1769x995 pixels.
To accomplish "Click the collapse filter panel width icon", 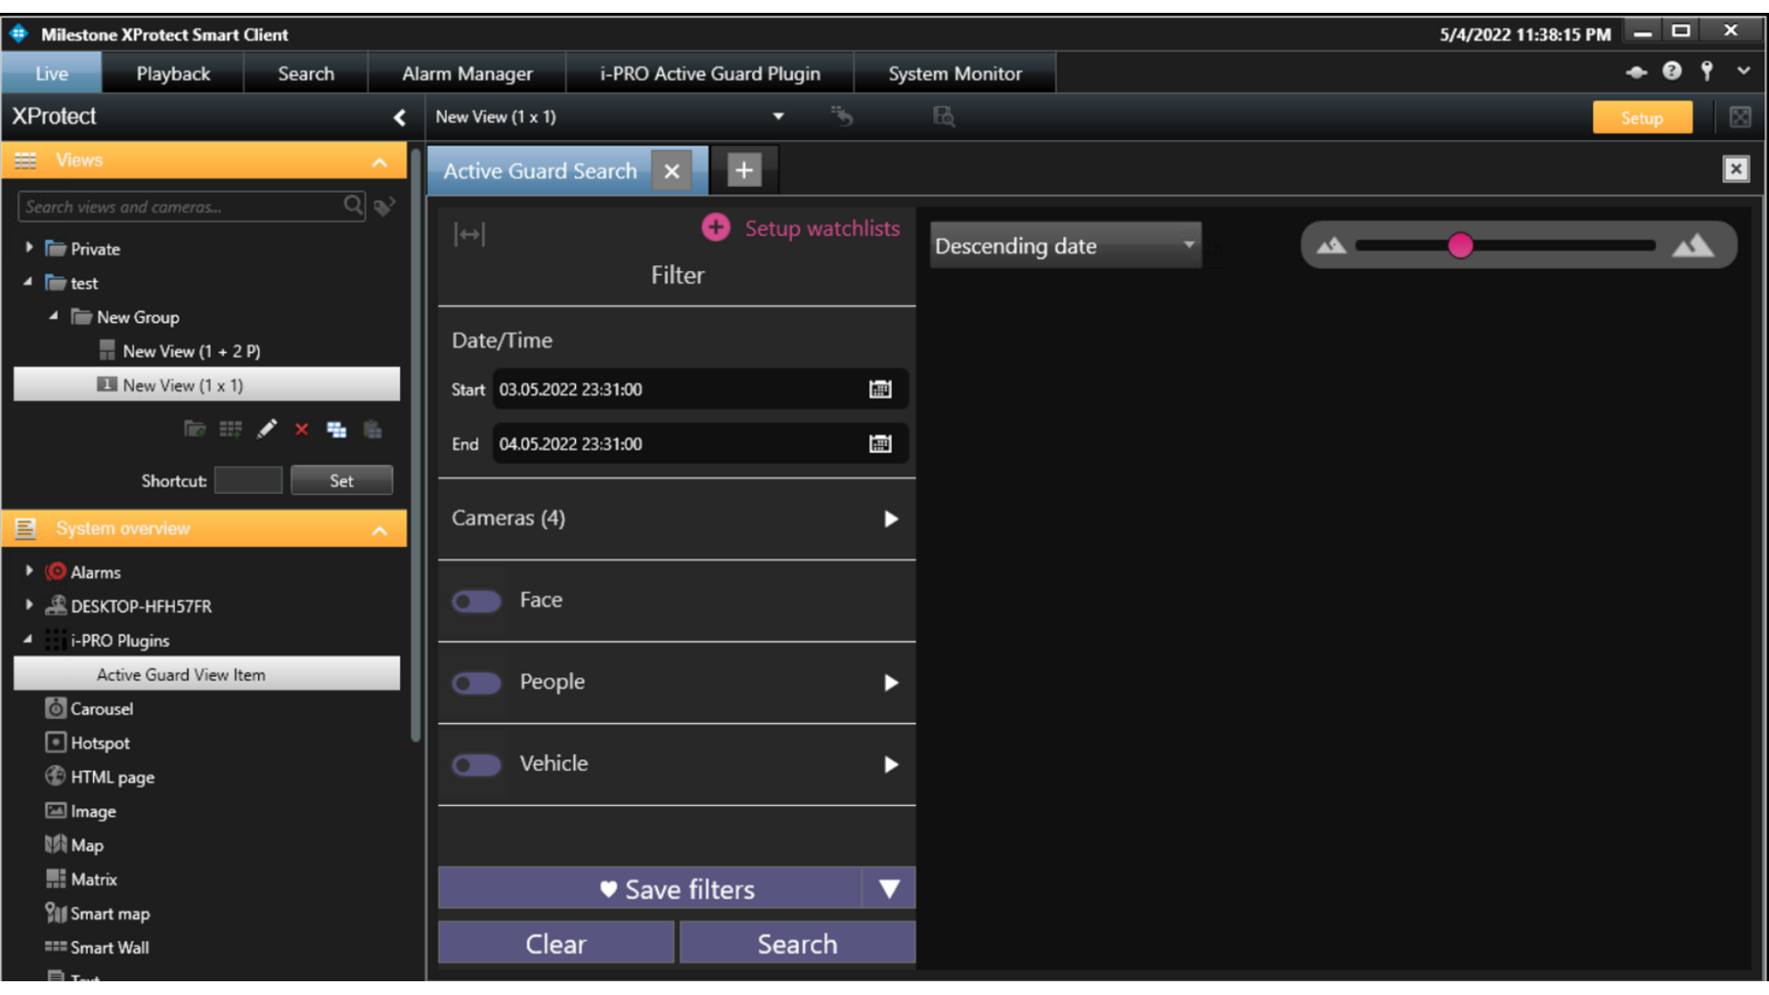I will (469, 234).
